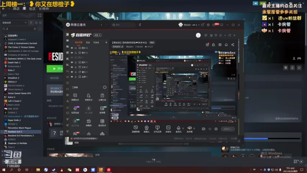Add the 摄像头 camera source
Screen dimensions: 307x173
pos(147,129)
